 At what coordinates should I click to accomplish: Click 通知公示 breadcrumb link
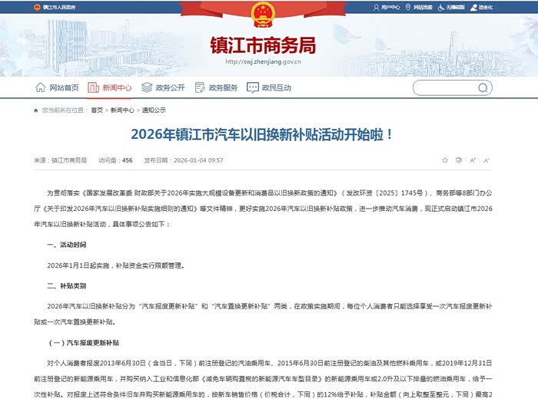point(154,110)
